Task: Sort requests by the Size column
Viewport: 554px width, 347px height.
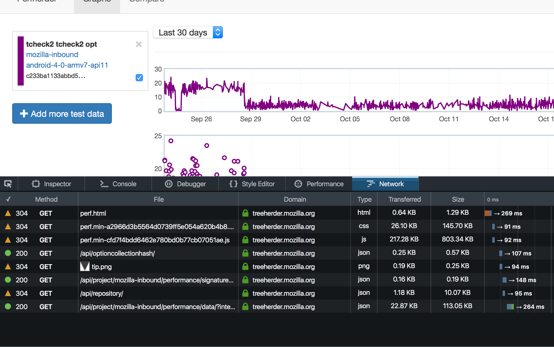Action: 458,199
